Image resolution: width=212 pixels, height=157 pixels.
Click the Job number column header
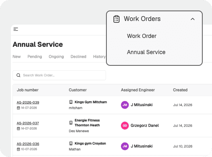pos(28,90)
